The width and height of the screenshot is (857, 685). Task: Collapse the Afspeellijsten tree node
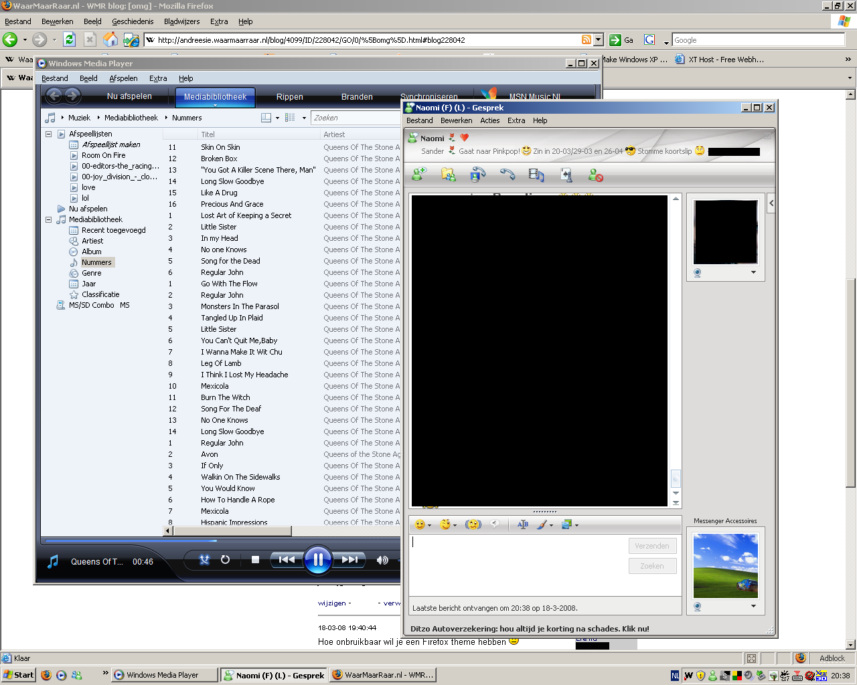[48, 134]
